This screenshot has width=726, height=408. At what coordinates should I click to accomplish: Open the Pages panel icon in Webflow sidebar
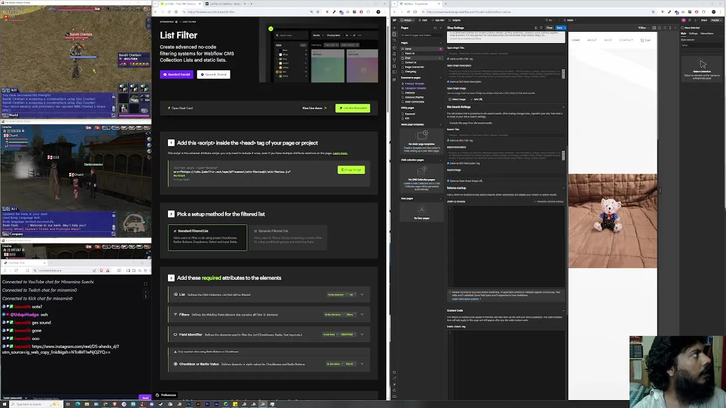[x=394, y=34]
